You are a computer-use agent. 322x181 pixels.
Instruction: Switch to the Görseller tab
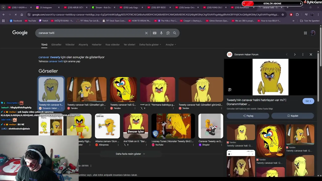(56, 44)
